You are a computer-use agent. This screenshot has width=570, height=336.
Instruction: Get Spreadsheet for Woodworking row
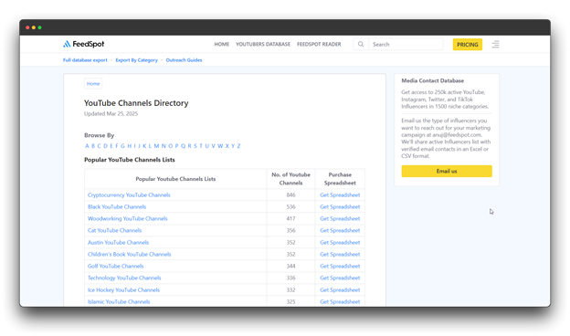pyautogui.click(x=340, y=218)
